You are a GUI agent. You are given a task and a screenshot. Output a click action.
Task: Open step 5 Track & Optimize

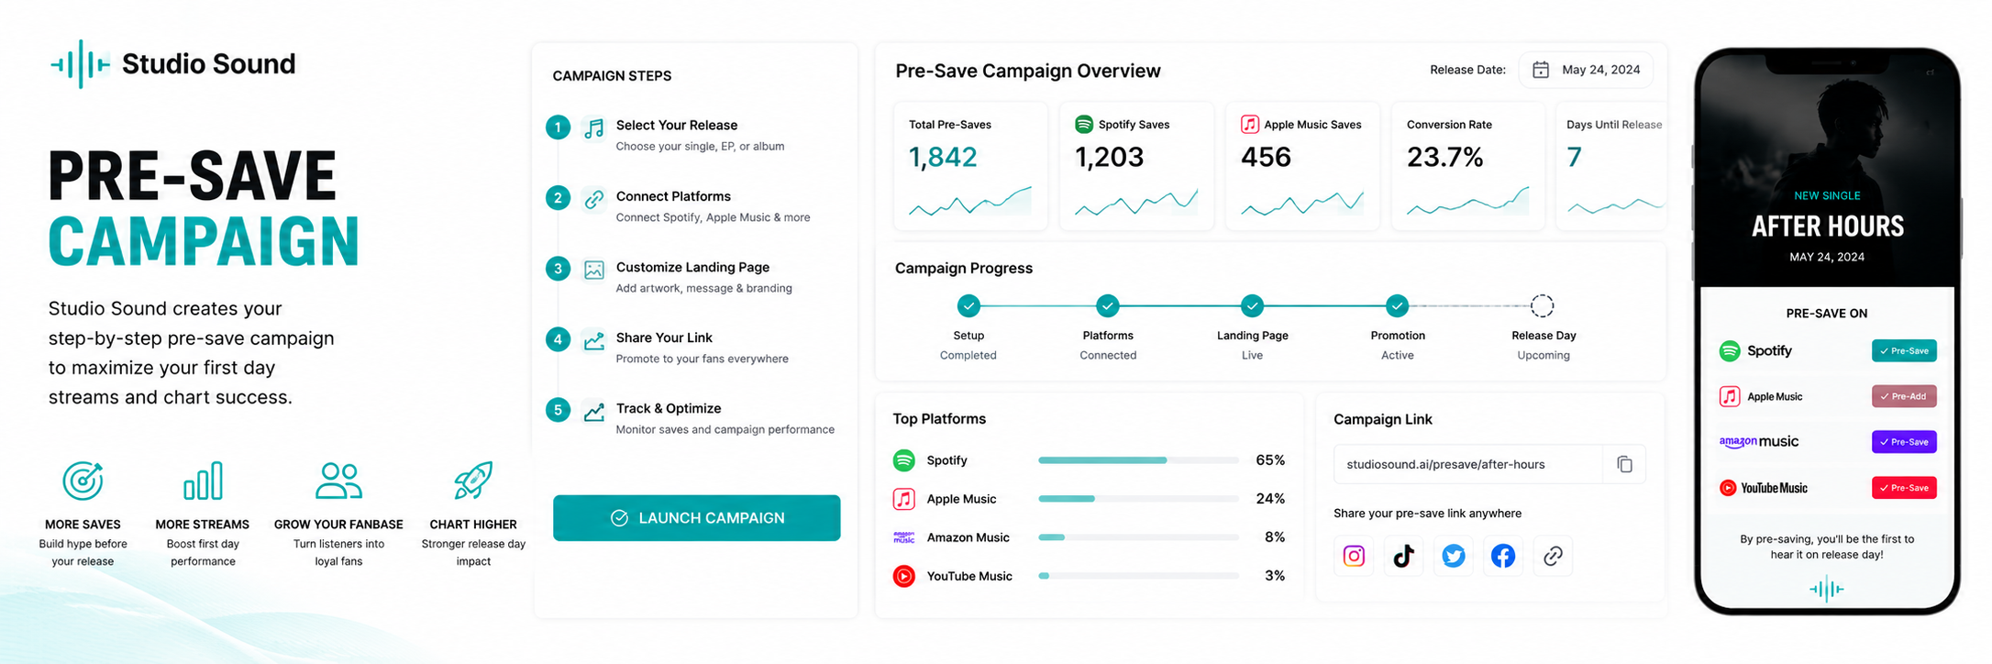coord(692,418)
